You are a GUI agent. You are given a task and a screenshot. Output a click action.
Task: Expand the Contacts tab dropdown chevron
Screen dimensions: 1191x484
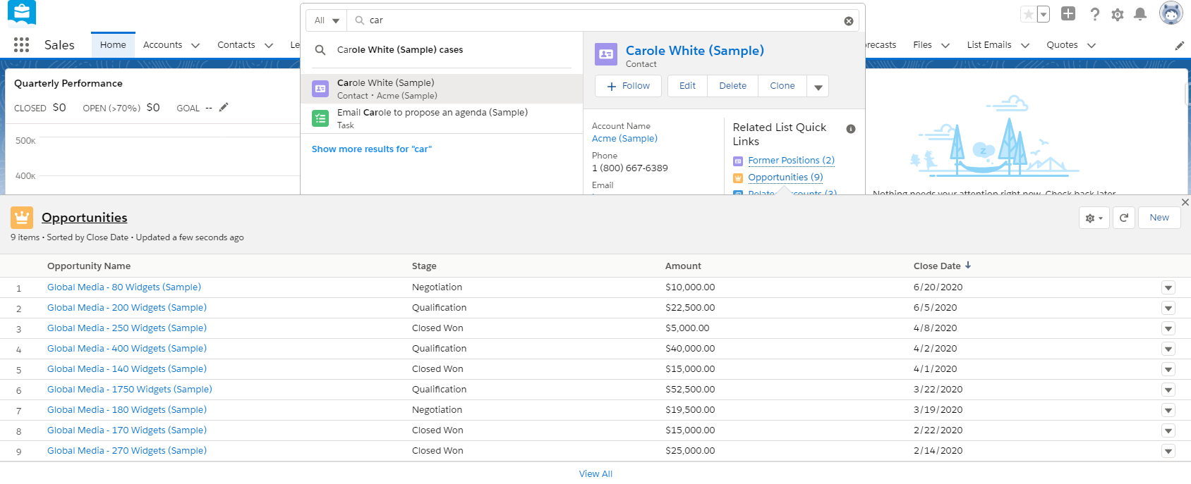point(269,46)
